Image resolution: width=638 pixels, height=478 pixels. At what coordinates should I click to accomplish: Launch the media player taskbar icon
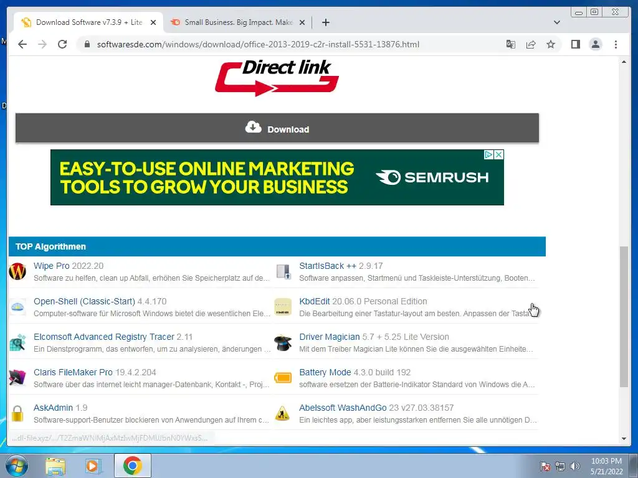tap(93, 466)
